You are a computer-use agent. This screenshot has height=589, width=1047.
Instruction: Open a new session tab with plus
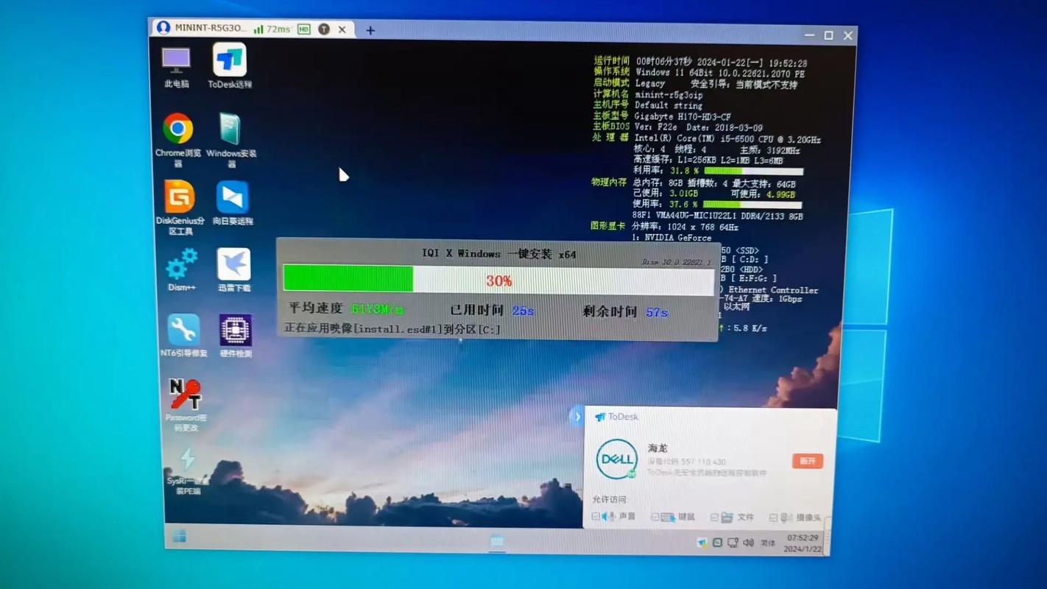tap(370, 29)
